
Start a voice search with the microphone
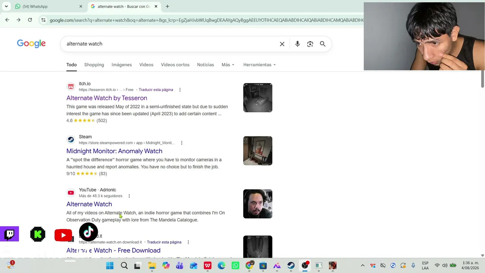(297, 44)
